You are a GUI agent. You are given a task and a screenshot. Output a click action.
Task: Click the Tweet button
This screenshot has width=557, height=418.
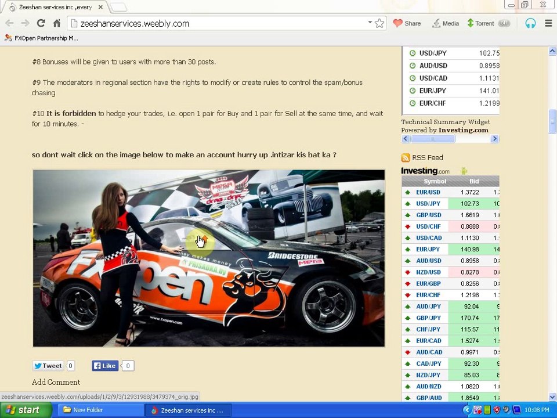48,366
